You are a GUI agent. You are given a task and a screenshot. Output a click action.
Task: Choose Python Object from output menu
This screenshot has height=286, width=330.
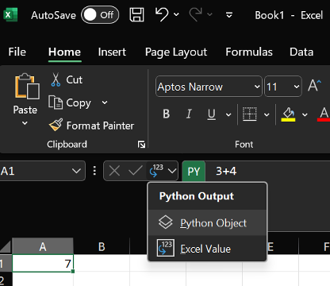[207, 222]
